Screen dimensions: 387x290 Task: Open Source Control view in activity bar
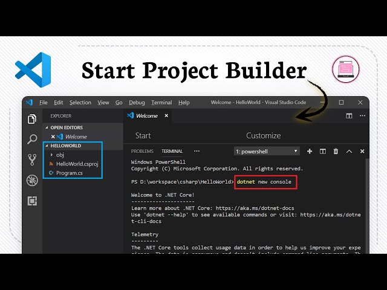point(32,159)
